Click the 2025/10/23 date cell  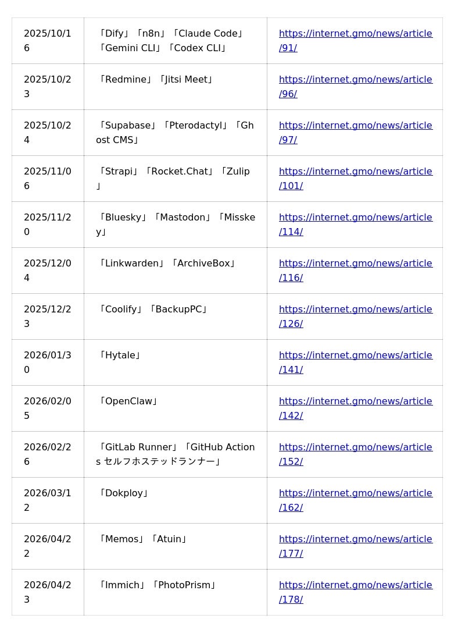48,87
